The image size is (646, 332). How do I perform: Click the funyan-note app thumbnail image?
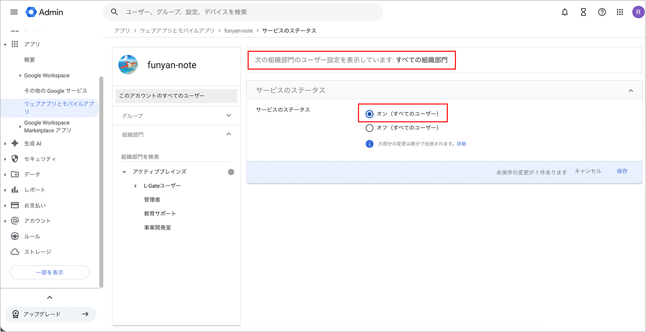(x=128, y=65)
